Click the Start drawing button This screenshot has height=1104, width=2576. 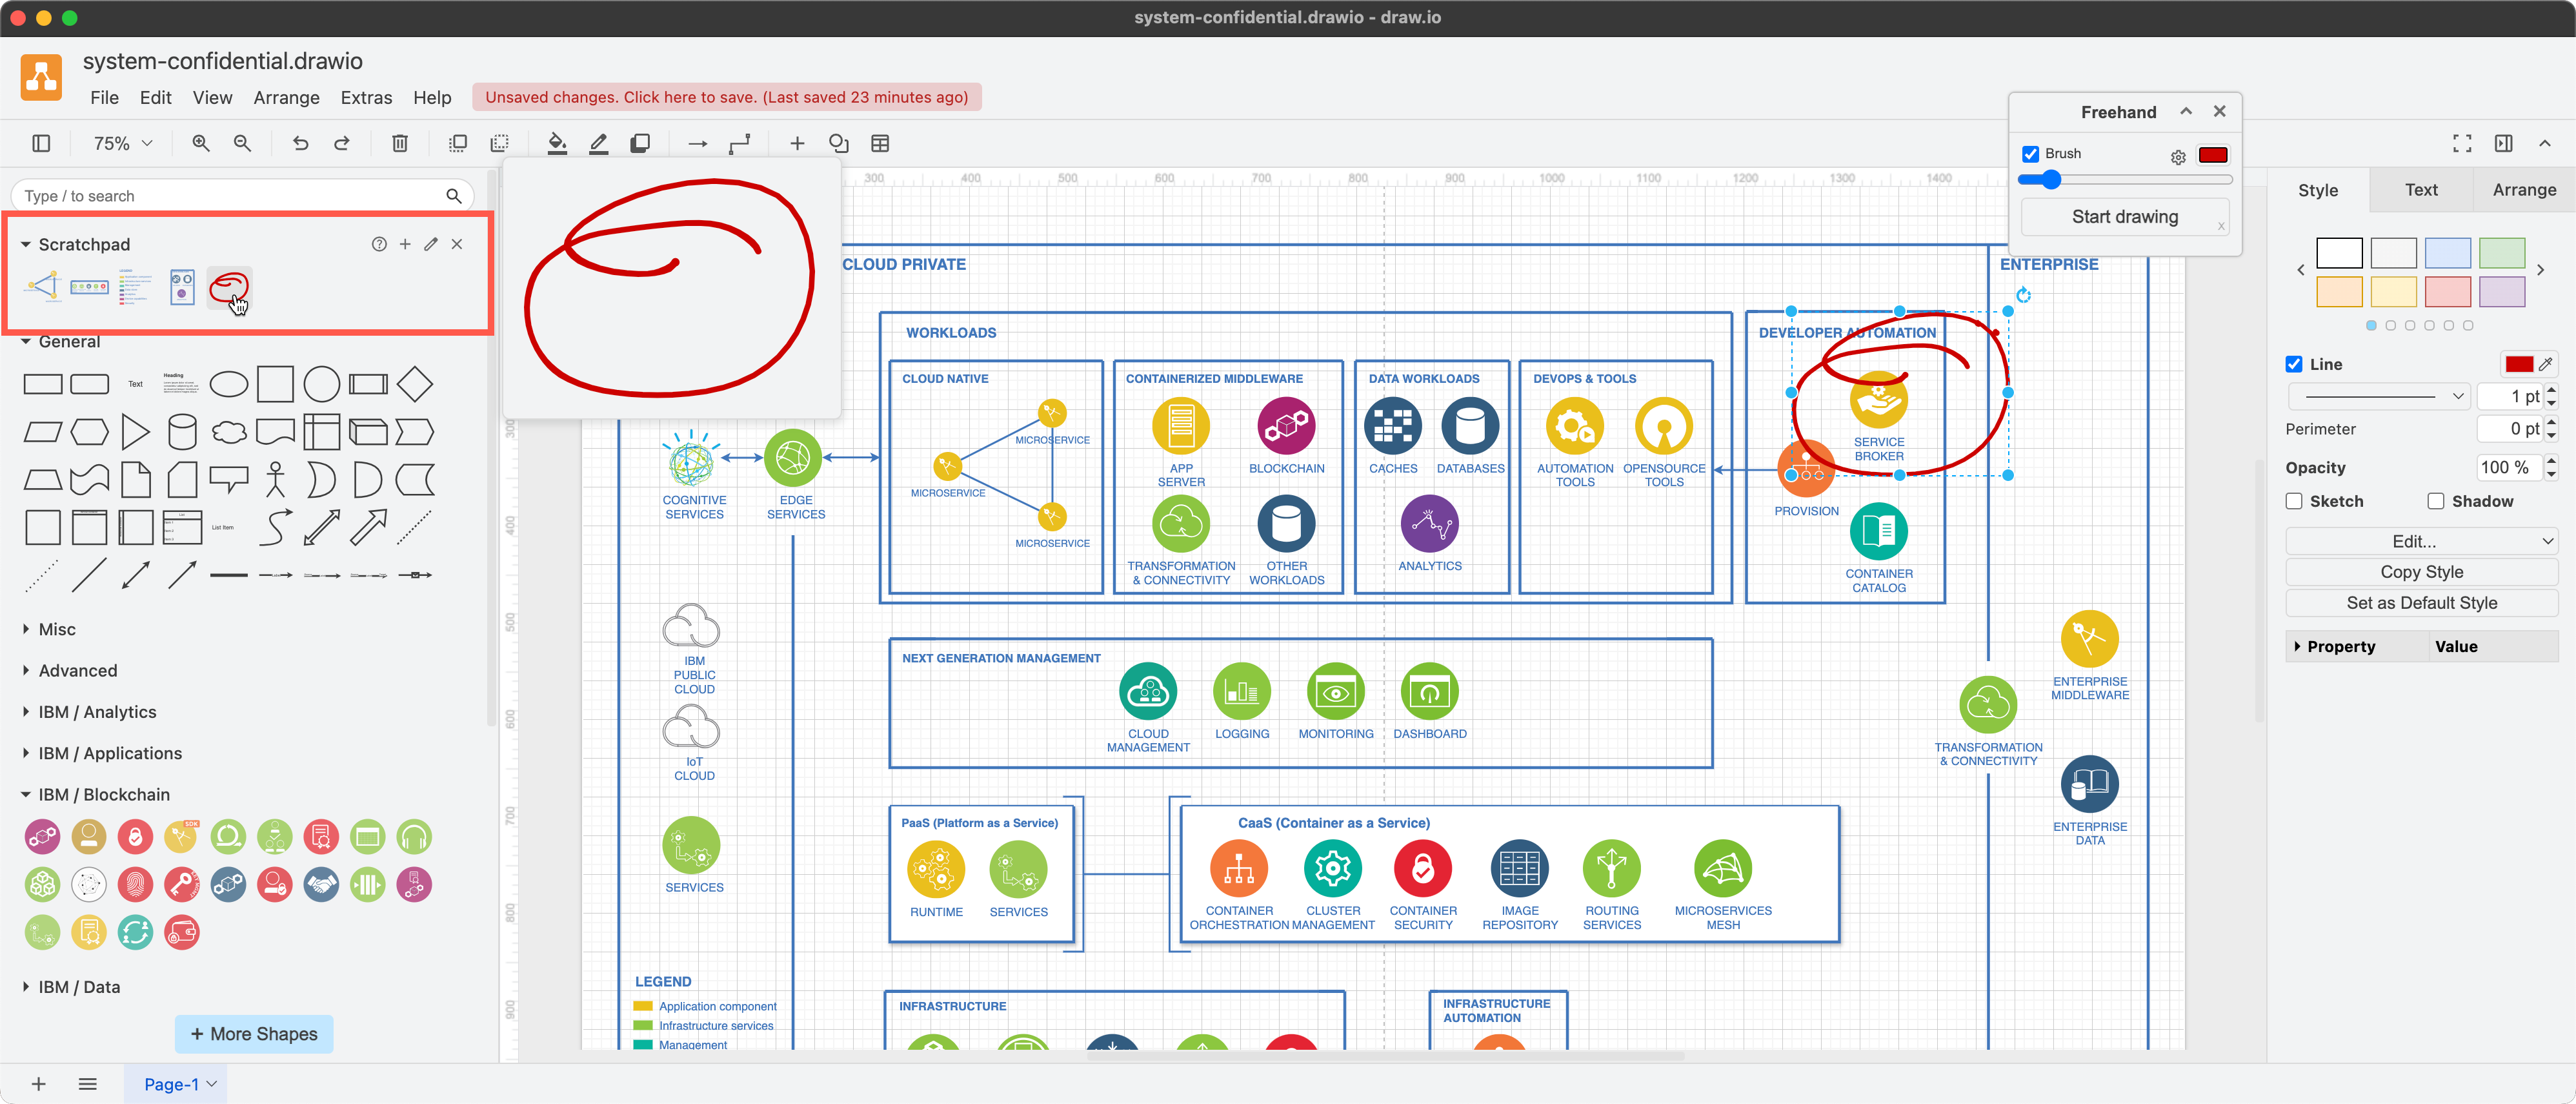pos(2124,216)
